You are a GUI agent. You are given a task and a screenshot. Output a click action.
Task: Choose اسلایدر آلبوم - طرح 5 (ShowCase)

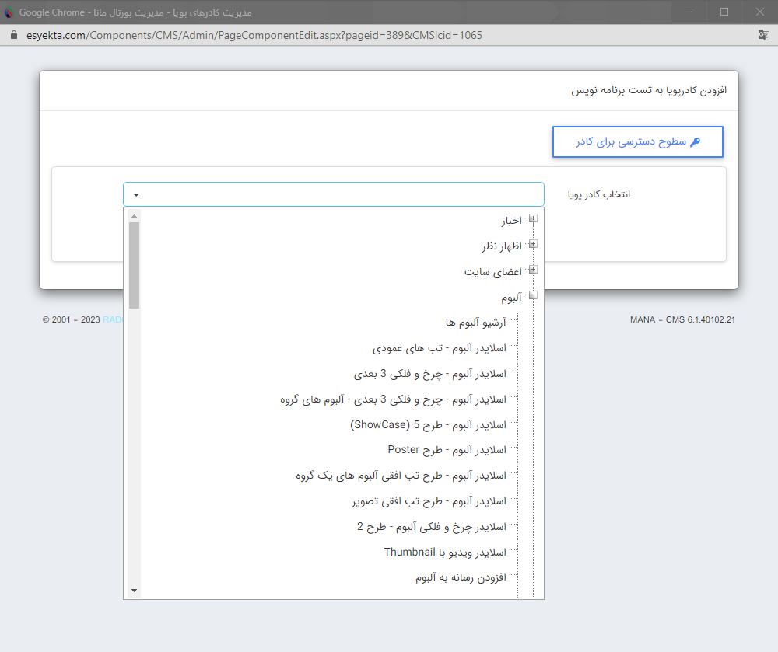click(428, 424)
